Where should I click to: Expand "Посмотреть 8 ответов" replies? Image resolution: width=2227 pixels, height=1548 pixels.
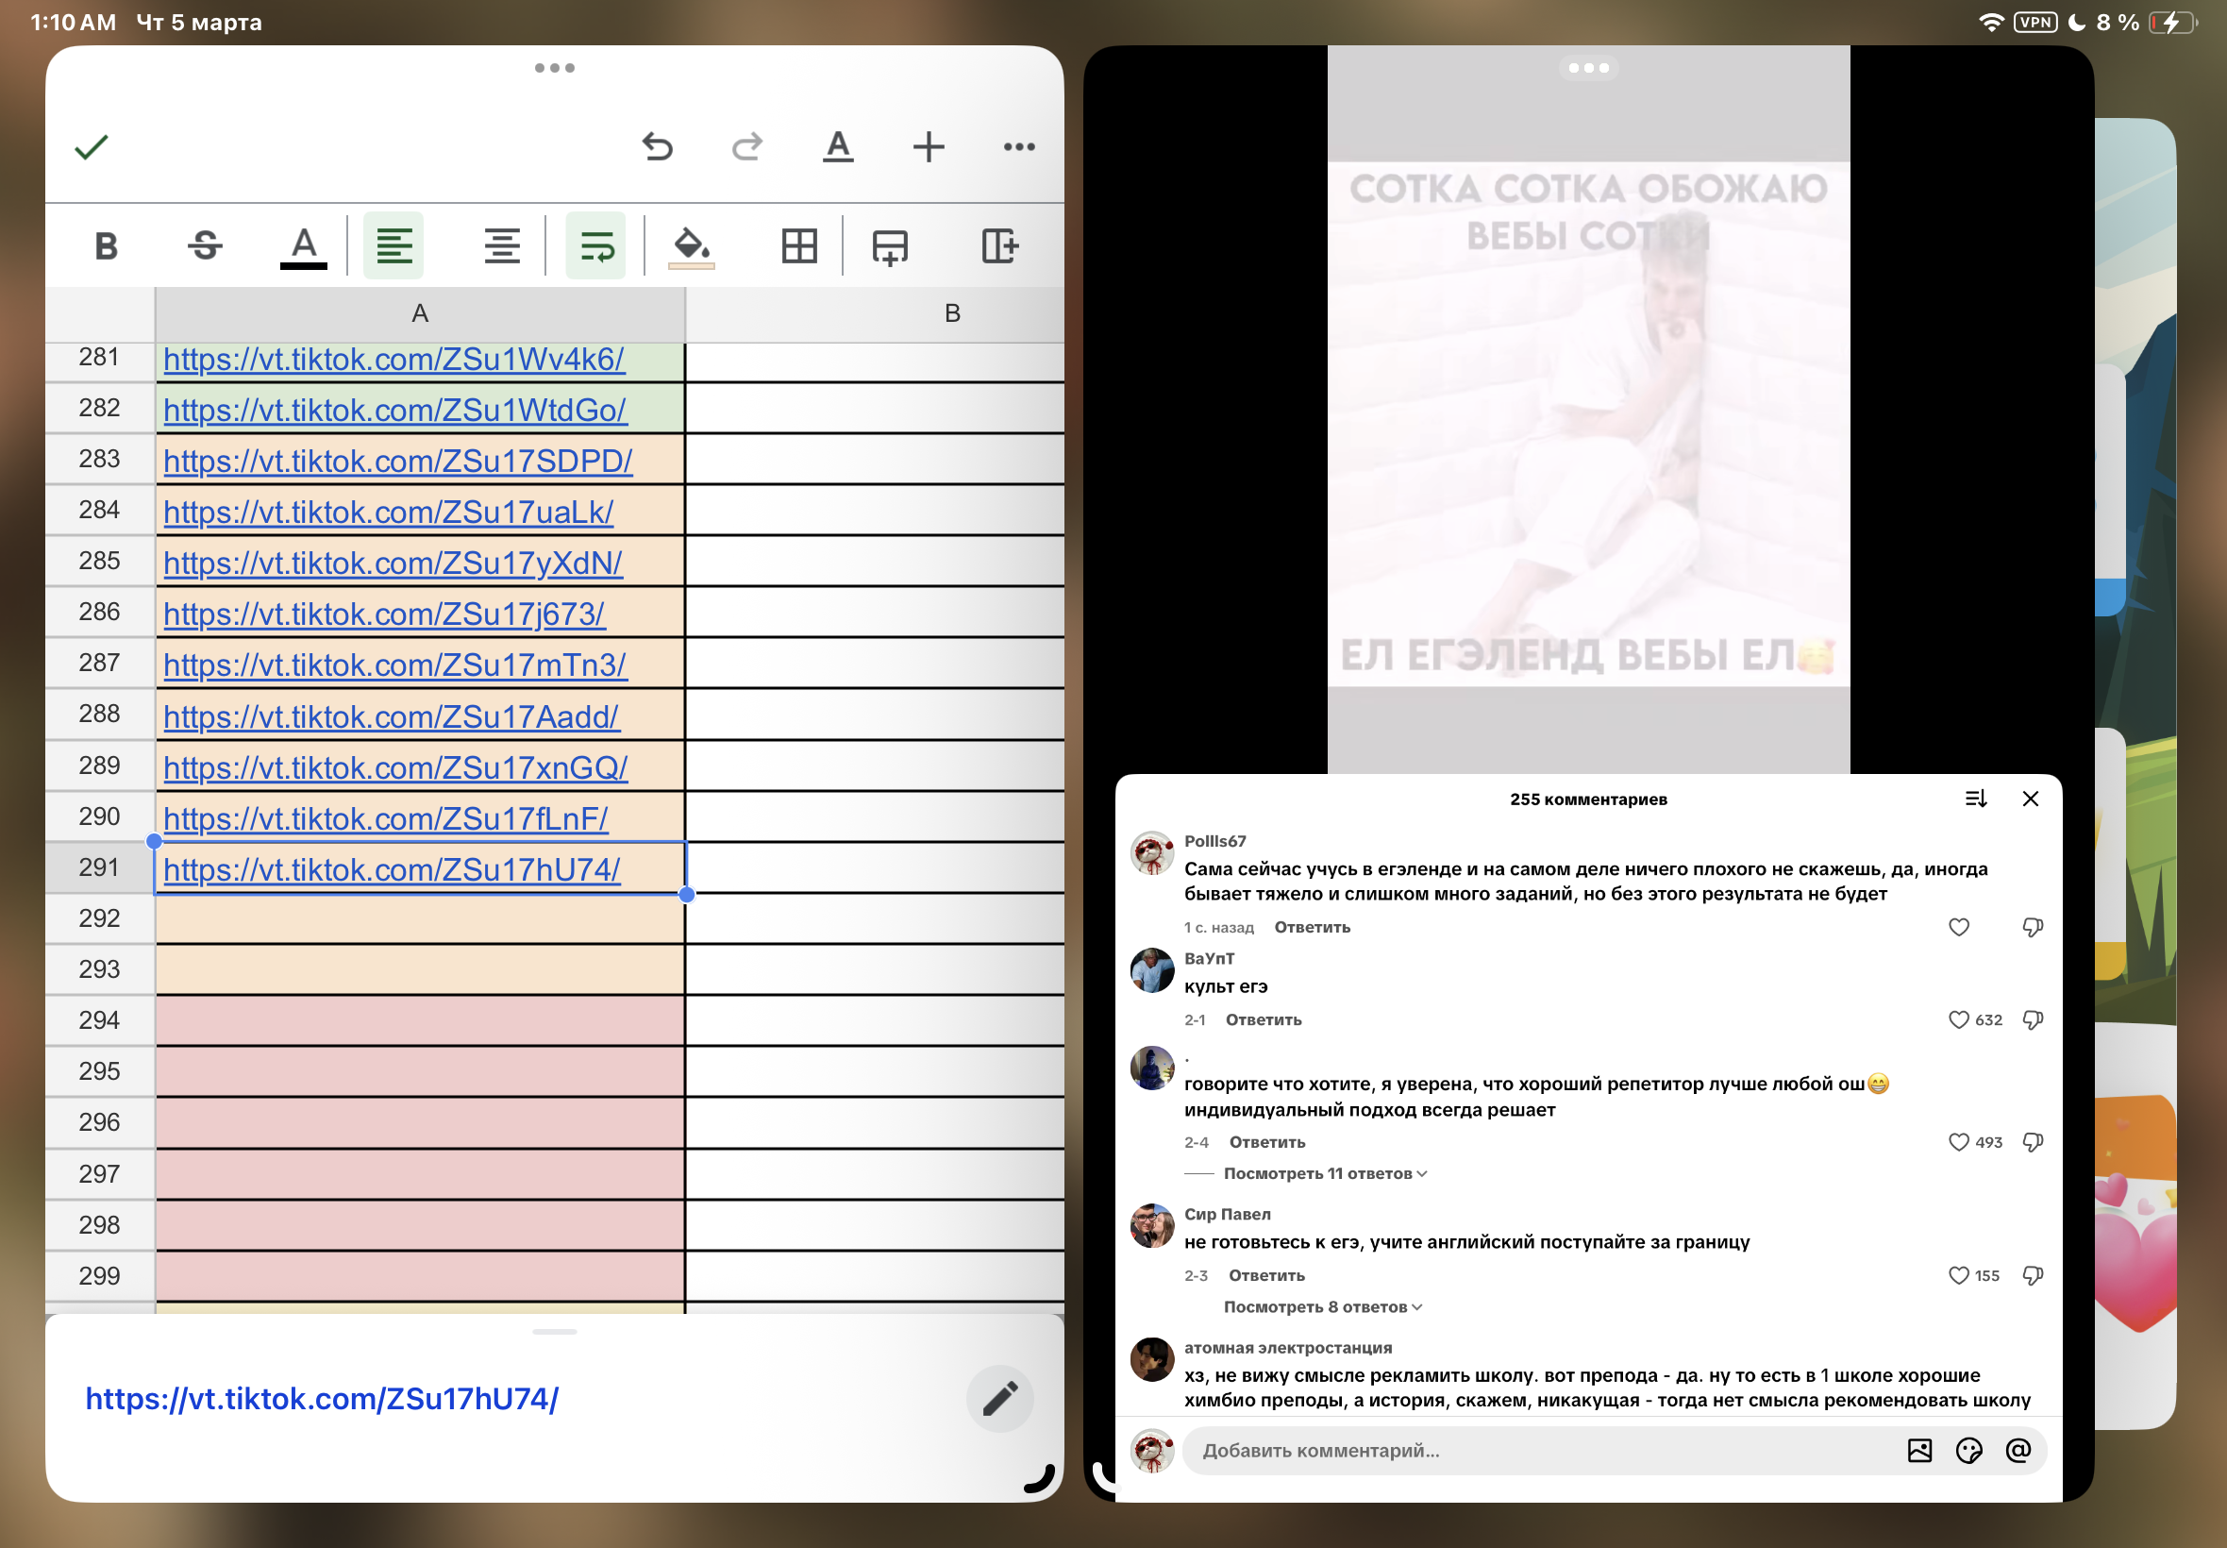click(x=1322, y=1307)
